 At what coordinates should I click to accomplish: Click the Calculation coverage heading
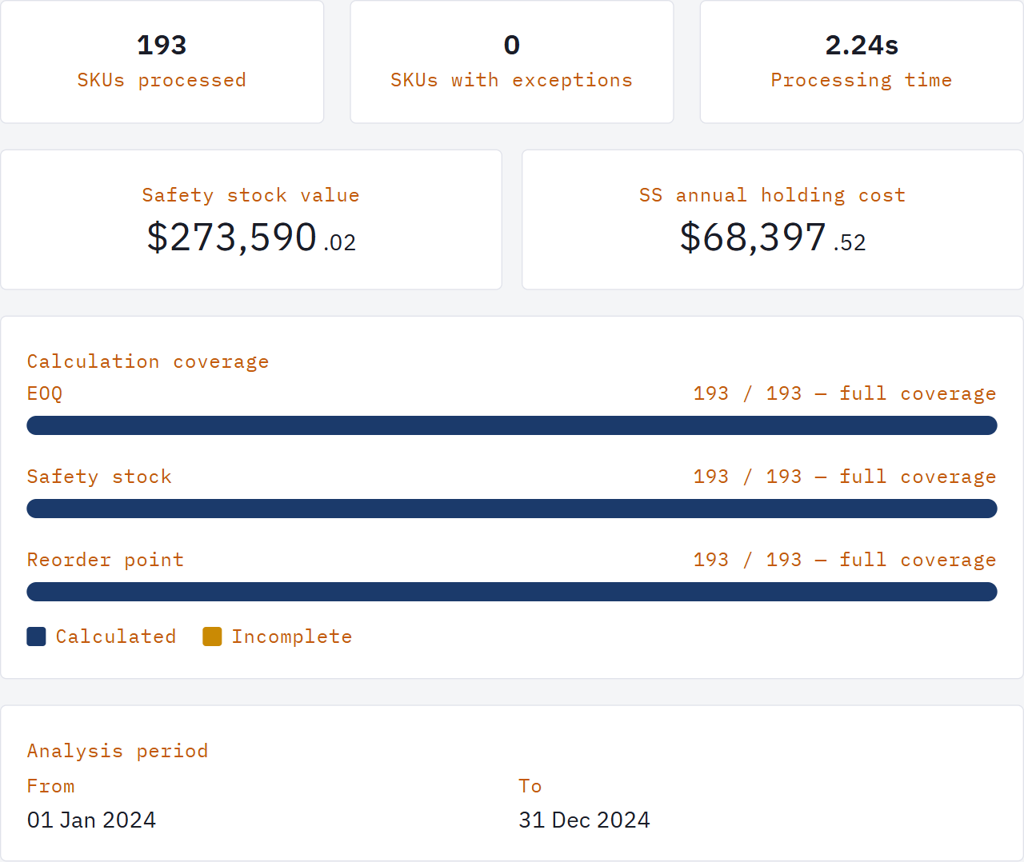coord(148,361)
